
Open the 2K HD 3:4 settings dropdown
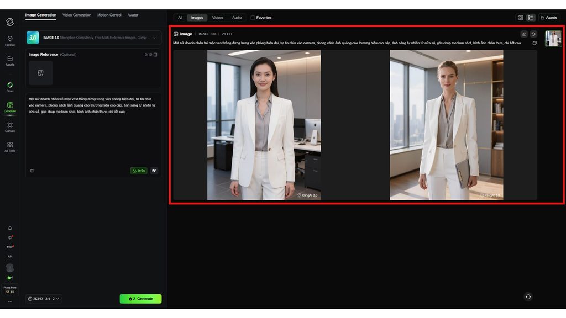coord(43,299)
